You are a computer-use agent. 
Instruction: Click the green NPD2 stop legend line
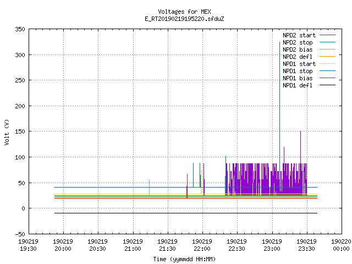(x=327, y=42)
